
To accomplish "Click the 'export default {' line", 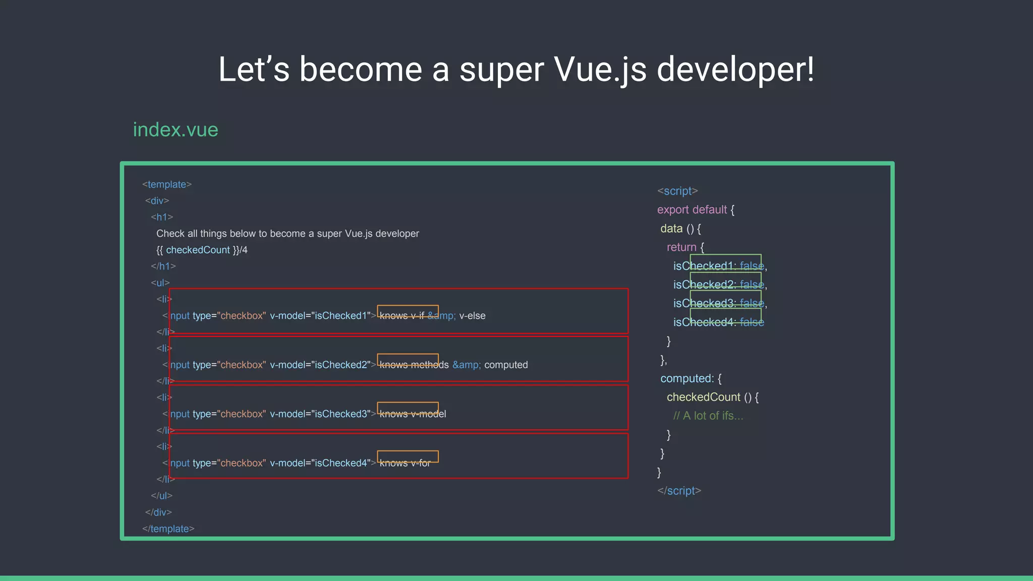I will (696, 210).
